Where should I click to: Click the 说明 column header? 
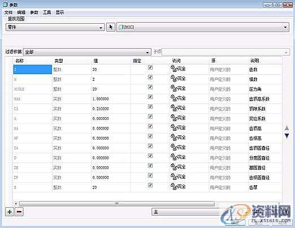265,61
